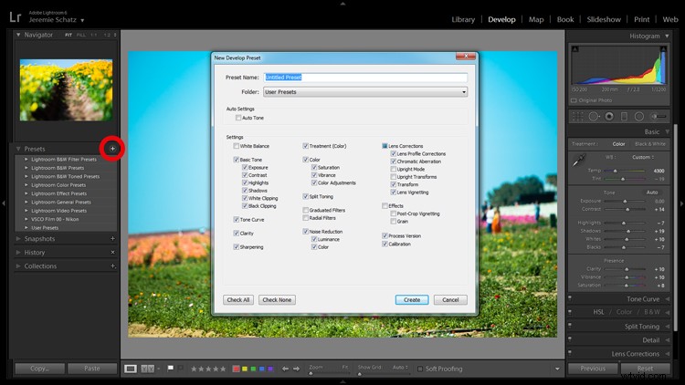Select the Adjustment Brush tool
Image resolution: width=685 pixels, height=385 pixels.
(x=659, y=117)
